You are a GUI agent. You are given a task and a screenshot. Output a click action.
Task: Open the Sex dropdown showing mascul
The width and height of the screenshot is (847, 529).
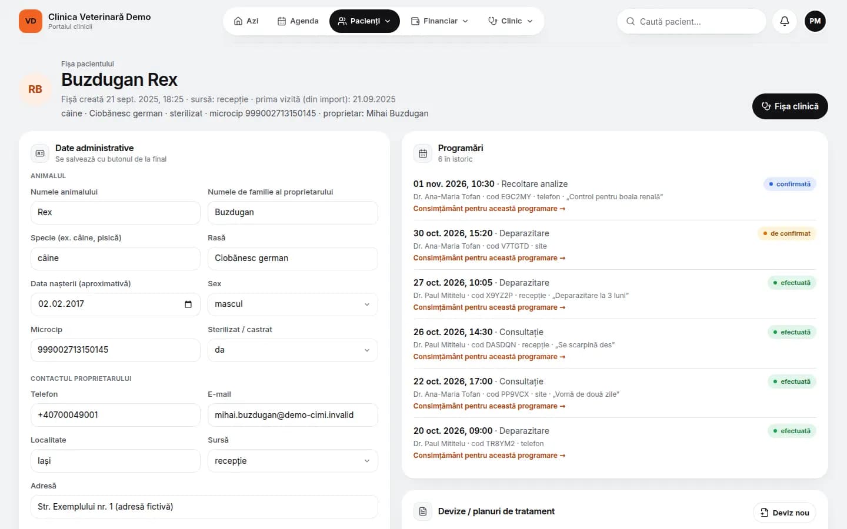click(292, 304)
